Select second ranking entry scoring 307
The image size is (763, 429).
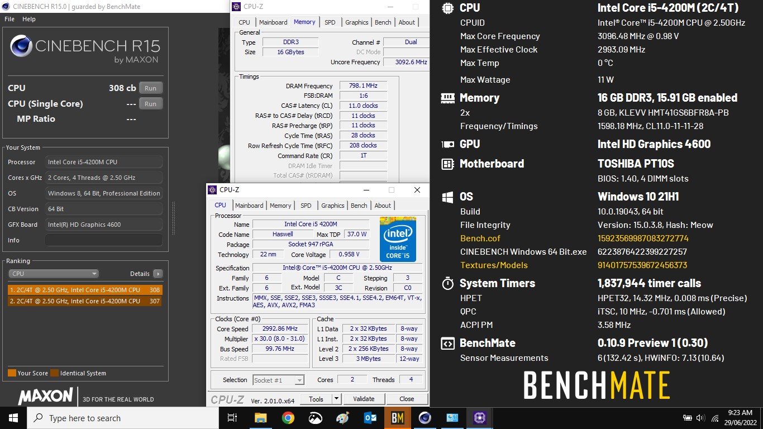click(x=85, y=301)
